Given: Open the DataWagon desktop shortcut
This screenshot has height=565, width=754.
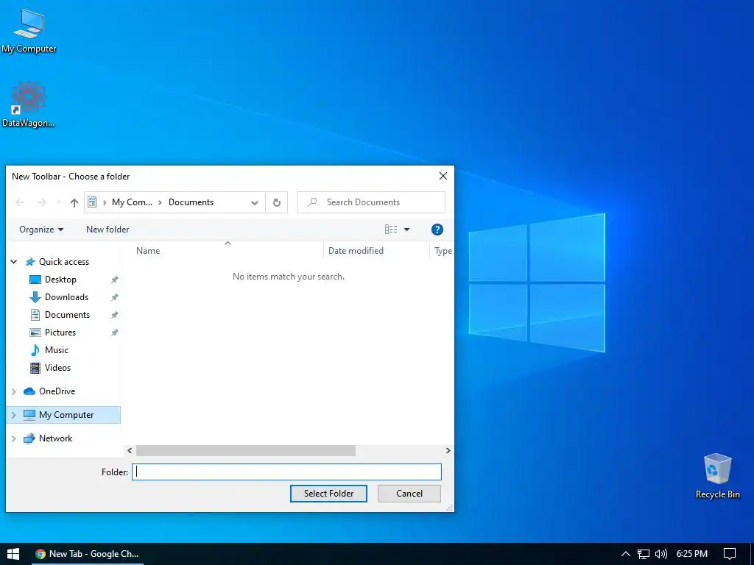Looking at the screenshot, I should [29, 104].
